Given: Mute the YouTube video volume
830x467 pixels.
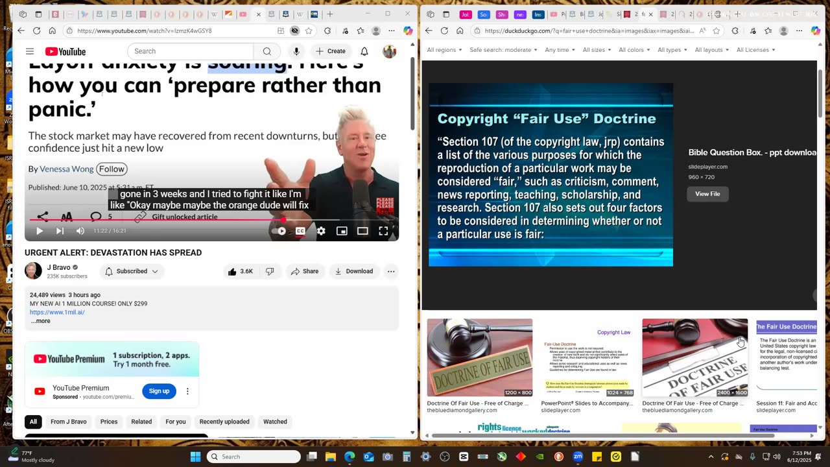Looking at the screenshot, I should 80,231.
